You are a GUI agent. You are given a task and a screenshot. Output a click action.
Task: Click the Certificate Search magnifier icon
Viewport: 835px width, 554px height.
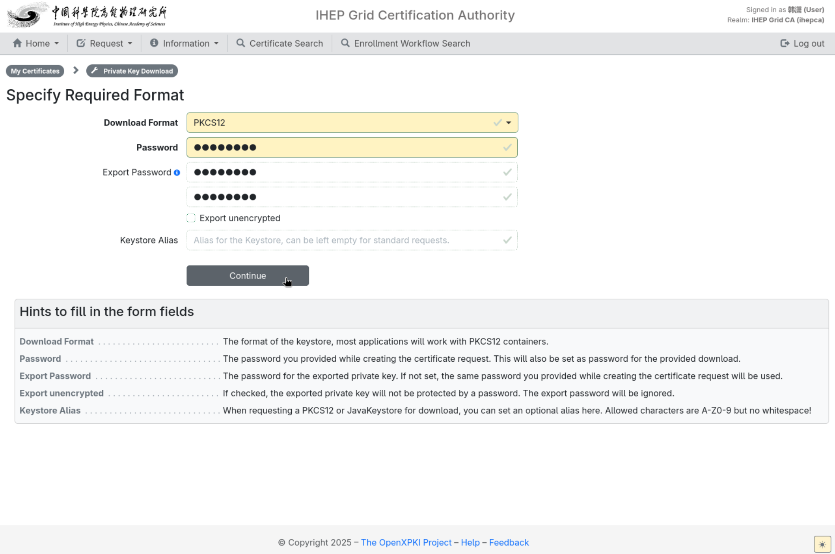click(241, 43)
